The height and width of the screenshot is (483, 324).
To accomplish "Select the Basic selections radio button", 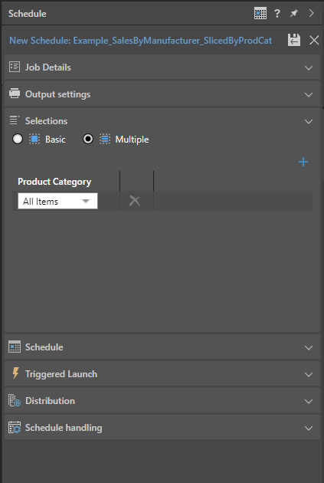I will pyautogui.click(x=18, y=140).
